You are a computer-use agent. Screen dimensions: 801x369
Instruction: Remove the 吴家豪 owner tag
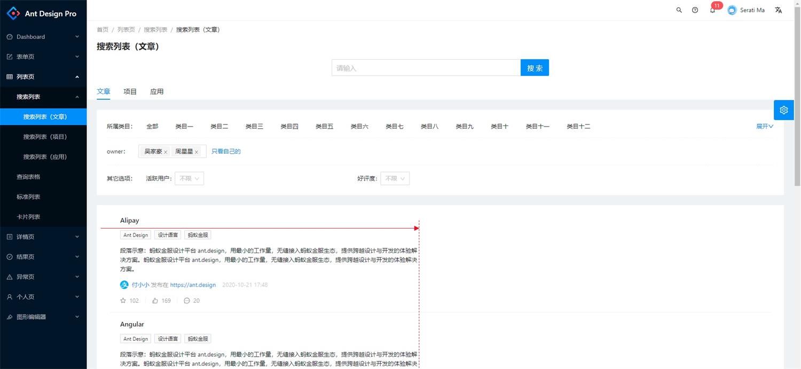(x=166, y=152)
